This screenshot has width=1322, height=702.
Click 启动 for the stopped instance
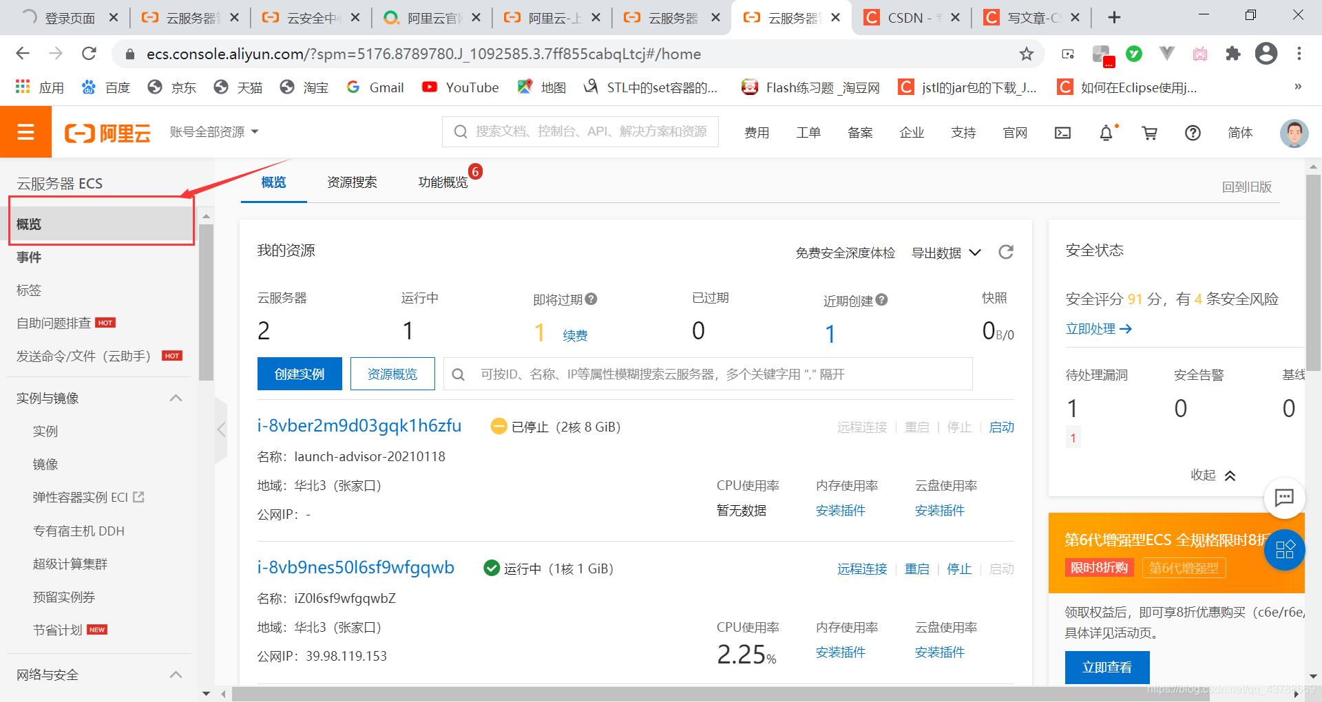click(1002, 427)
